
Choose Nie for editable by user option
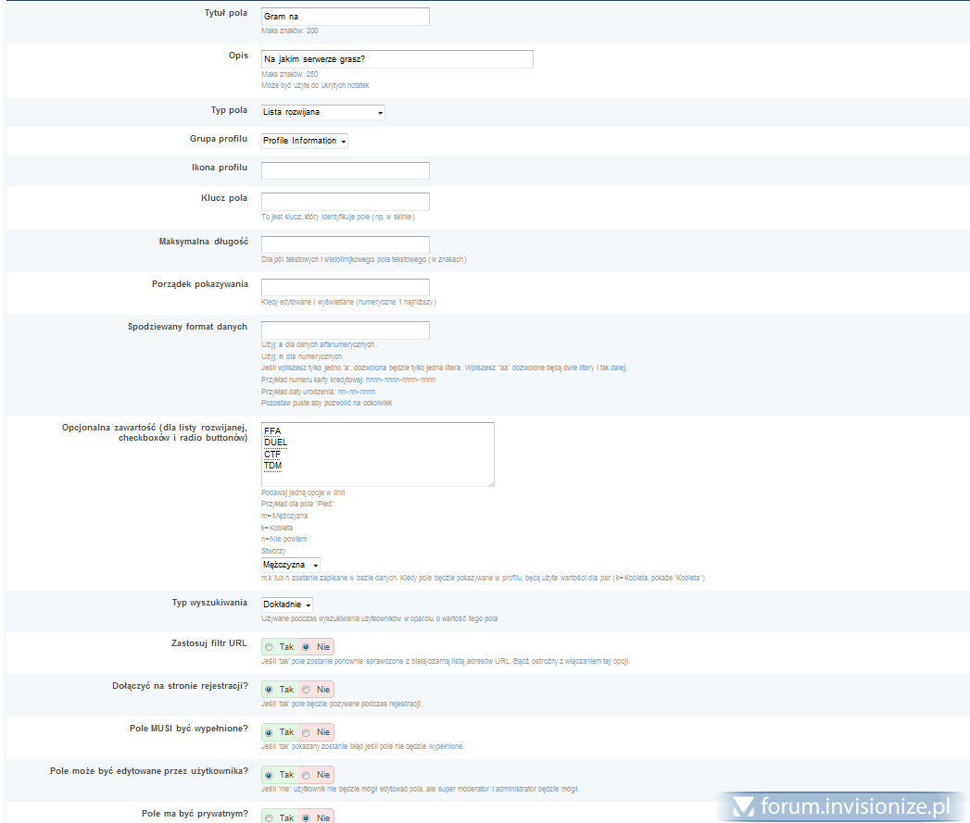click(306, 775)
